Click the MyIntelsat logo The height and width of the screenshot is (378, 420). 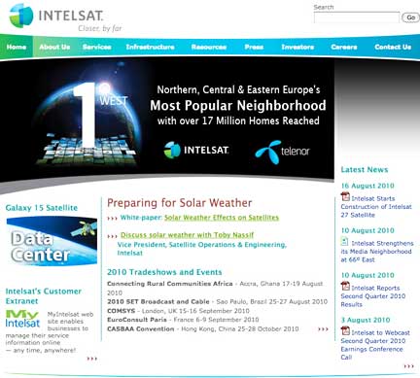pyautogui.click(x=22, y=319)
